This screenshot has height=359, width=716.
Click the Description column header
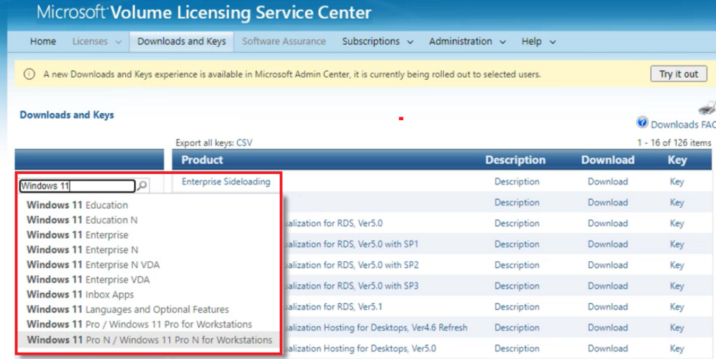tap(515, 160)
